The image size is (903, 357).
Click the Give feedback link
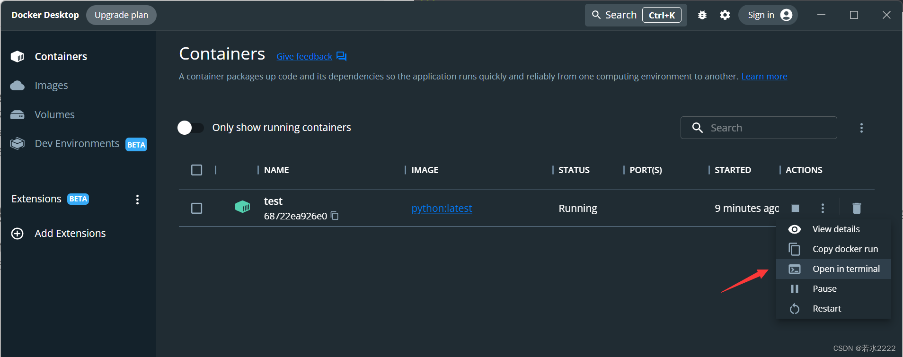pos(304,57)
